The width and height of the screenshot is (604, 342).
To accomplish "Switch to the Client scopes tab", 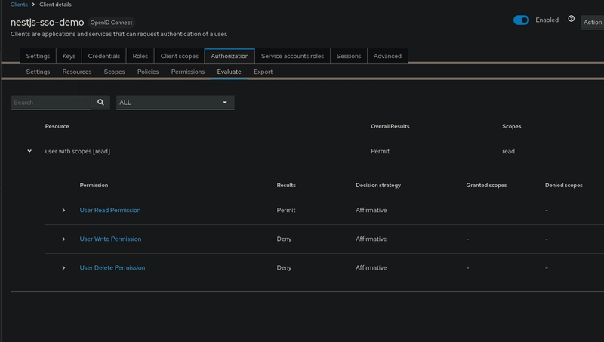I will [180, 56].
